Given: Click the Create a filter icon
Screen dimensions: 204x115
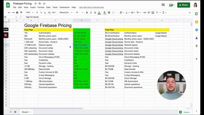Looking at the screenshot, I should coord(157,12).
